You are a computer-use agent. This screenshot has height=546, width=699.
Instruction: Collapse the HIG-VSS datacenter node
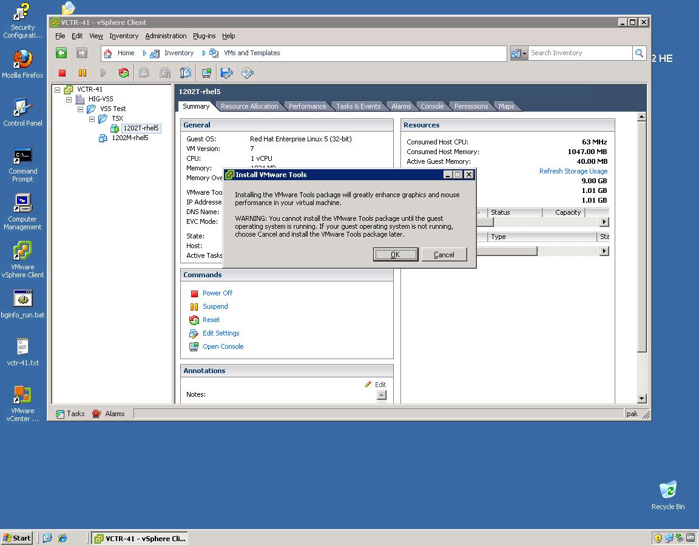click(x=69, y=99)
